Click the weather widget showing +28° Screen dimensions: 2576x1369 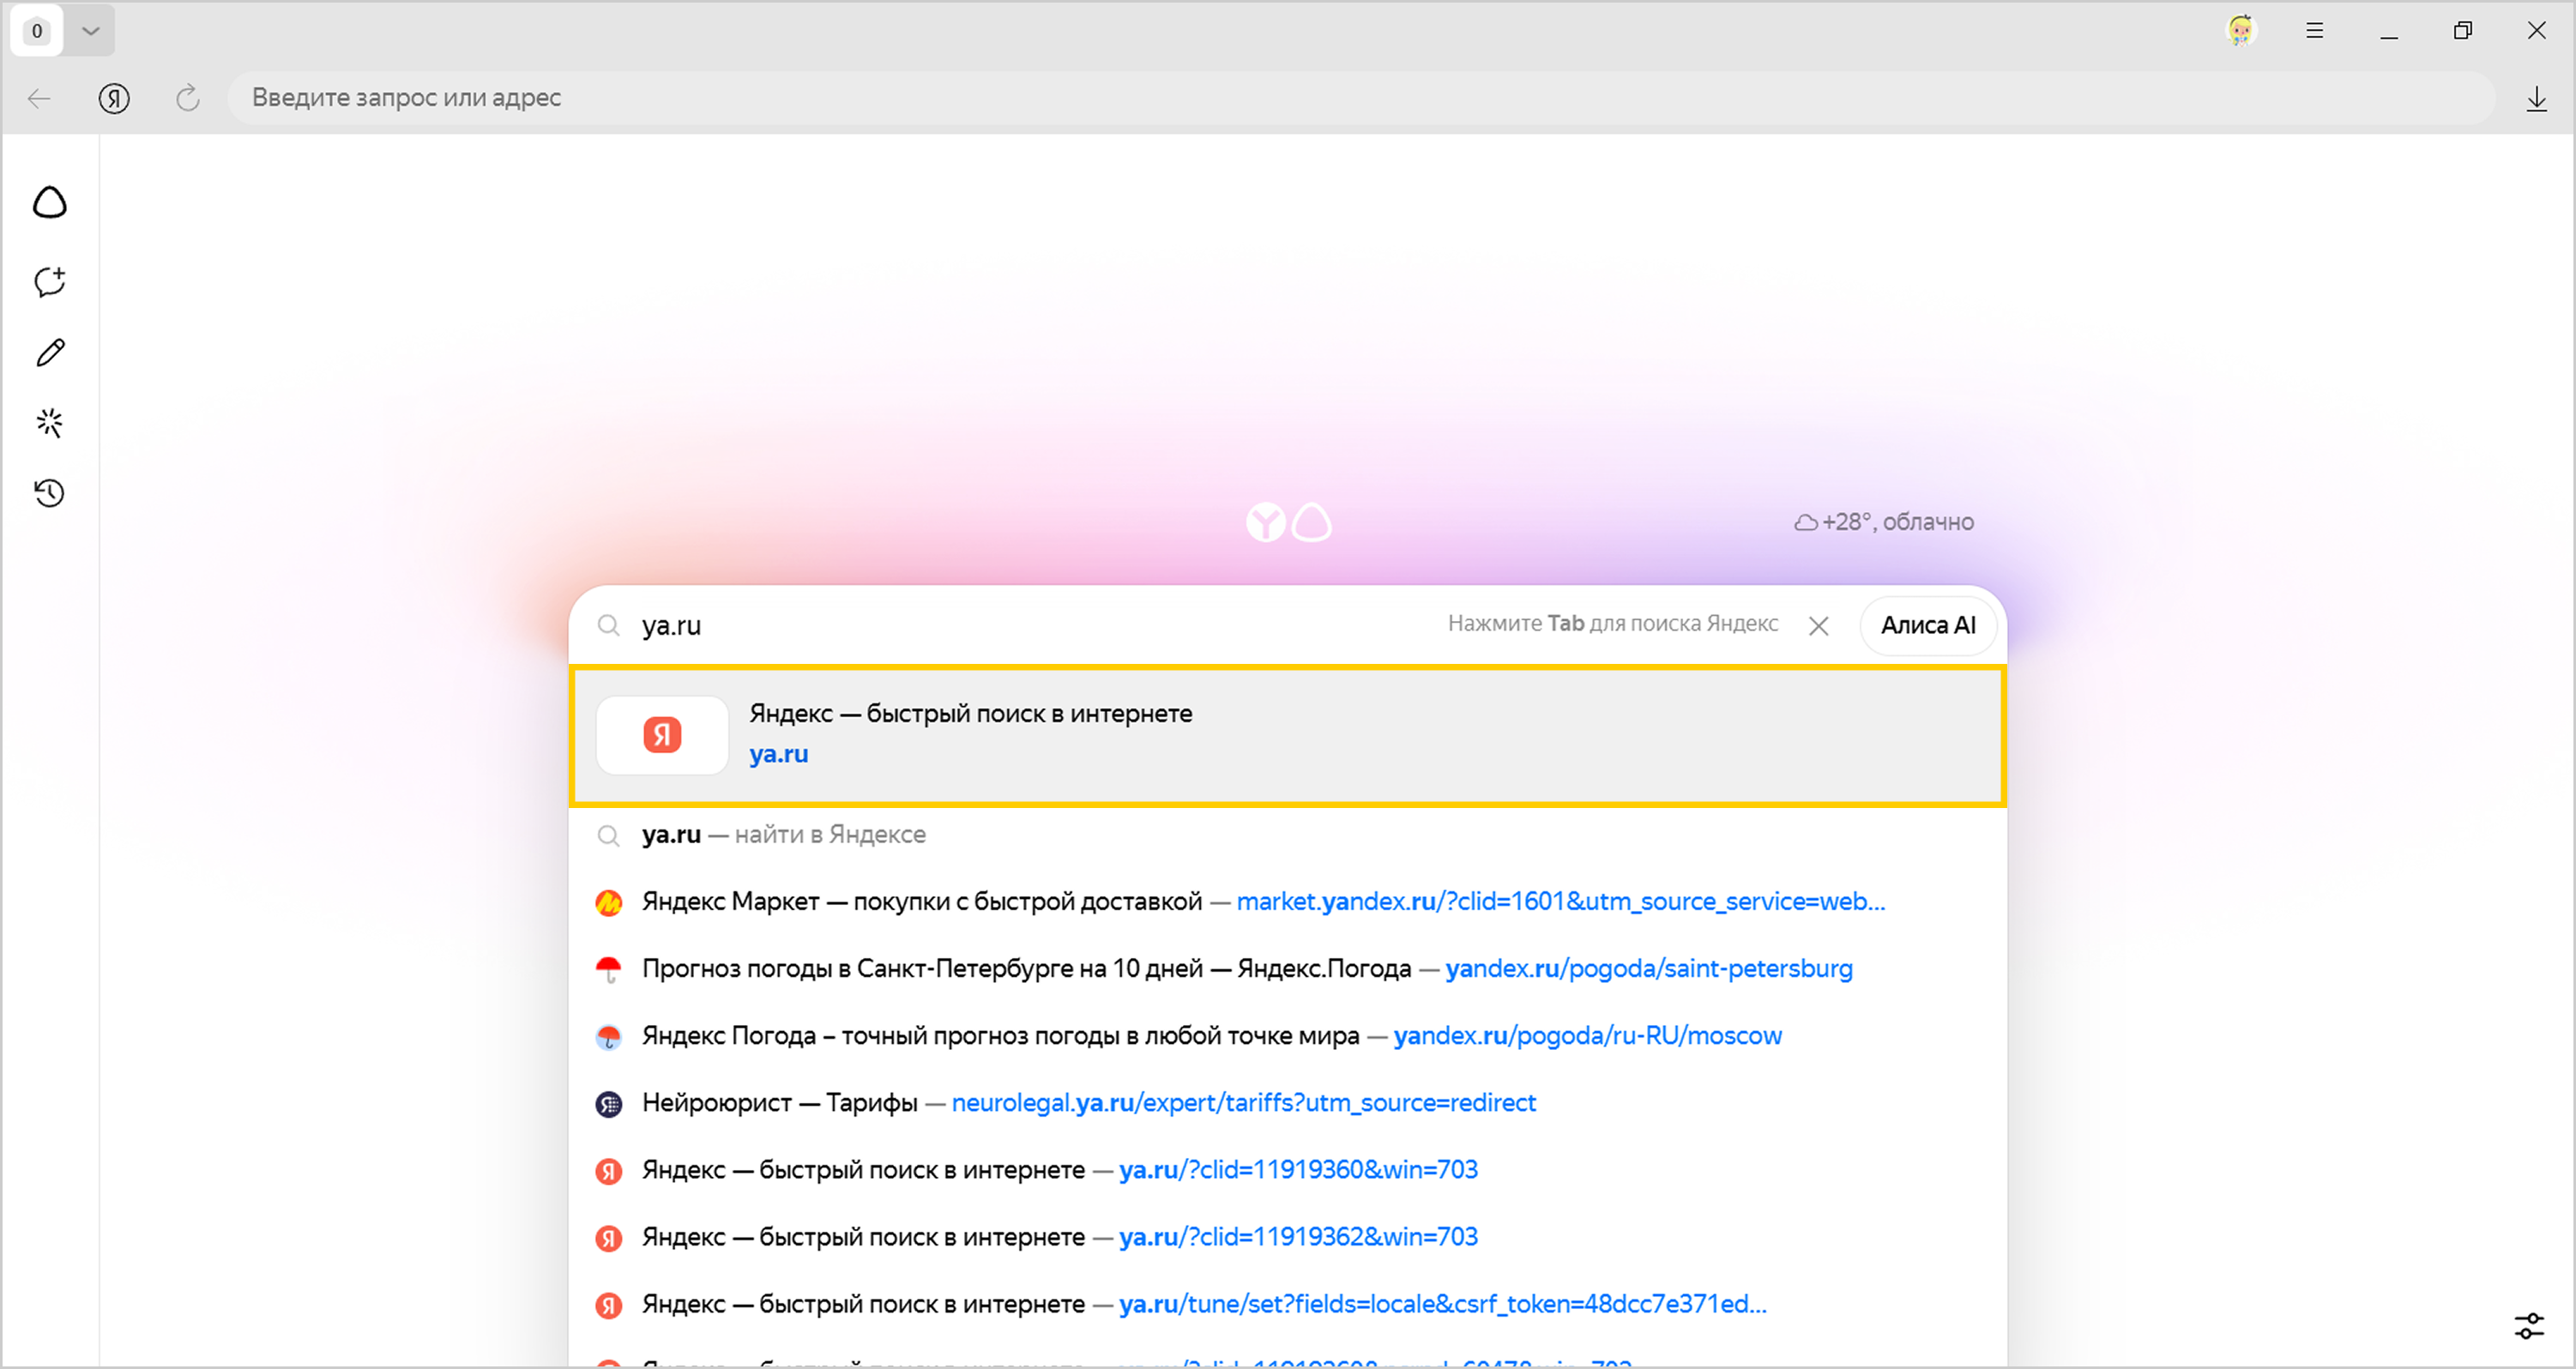(x=1884, y=522)
